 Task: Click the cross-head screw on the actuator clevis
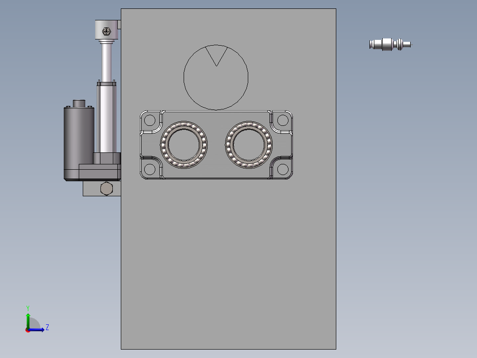[x=107, y=31]
